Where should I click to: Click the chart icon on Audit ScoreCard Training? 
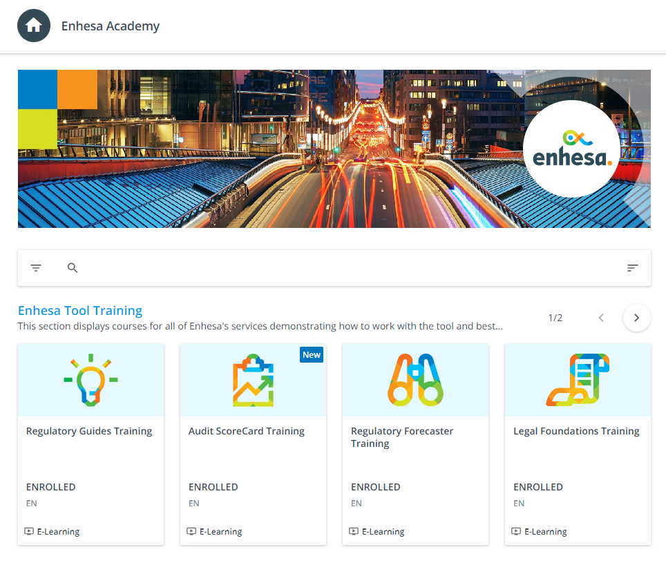point(253,379)
